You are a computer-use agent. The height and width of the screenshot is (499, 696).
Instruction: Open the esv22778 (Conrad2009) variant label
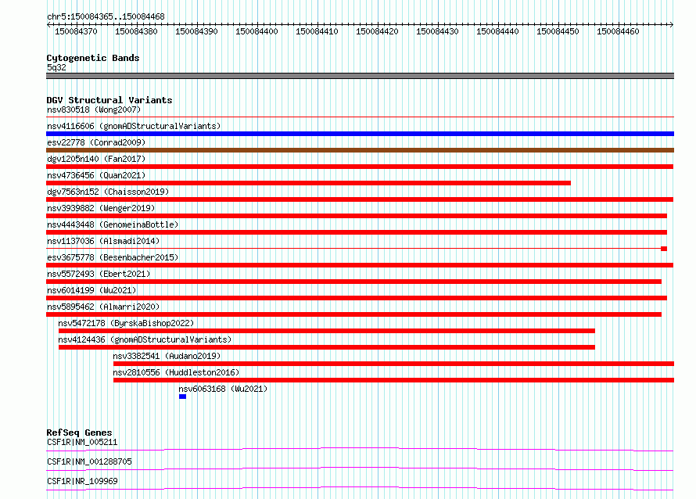pos(96,142)
